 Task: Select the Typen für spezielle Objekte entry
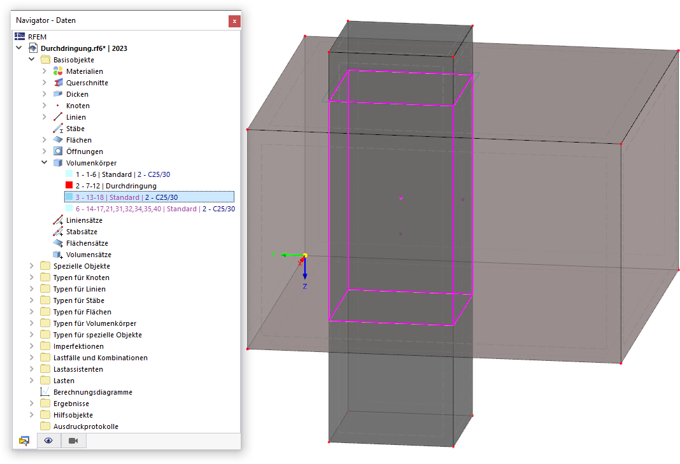tap(97, 335)
